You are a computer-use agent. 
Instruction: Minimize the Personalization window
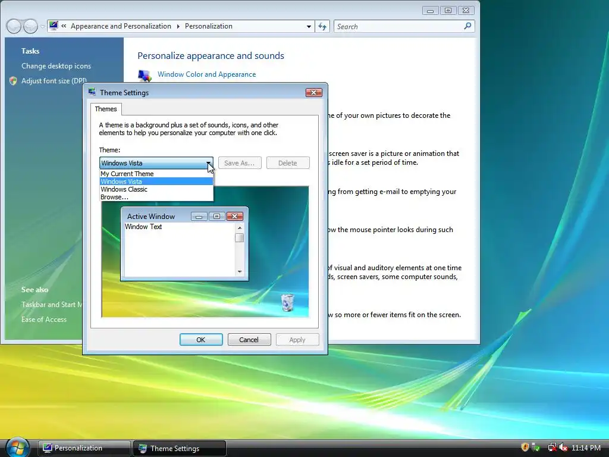[431, 11]
